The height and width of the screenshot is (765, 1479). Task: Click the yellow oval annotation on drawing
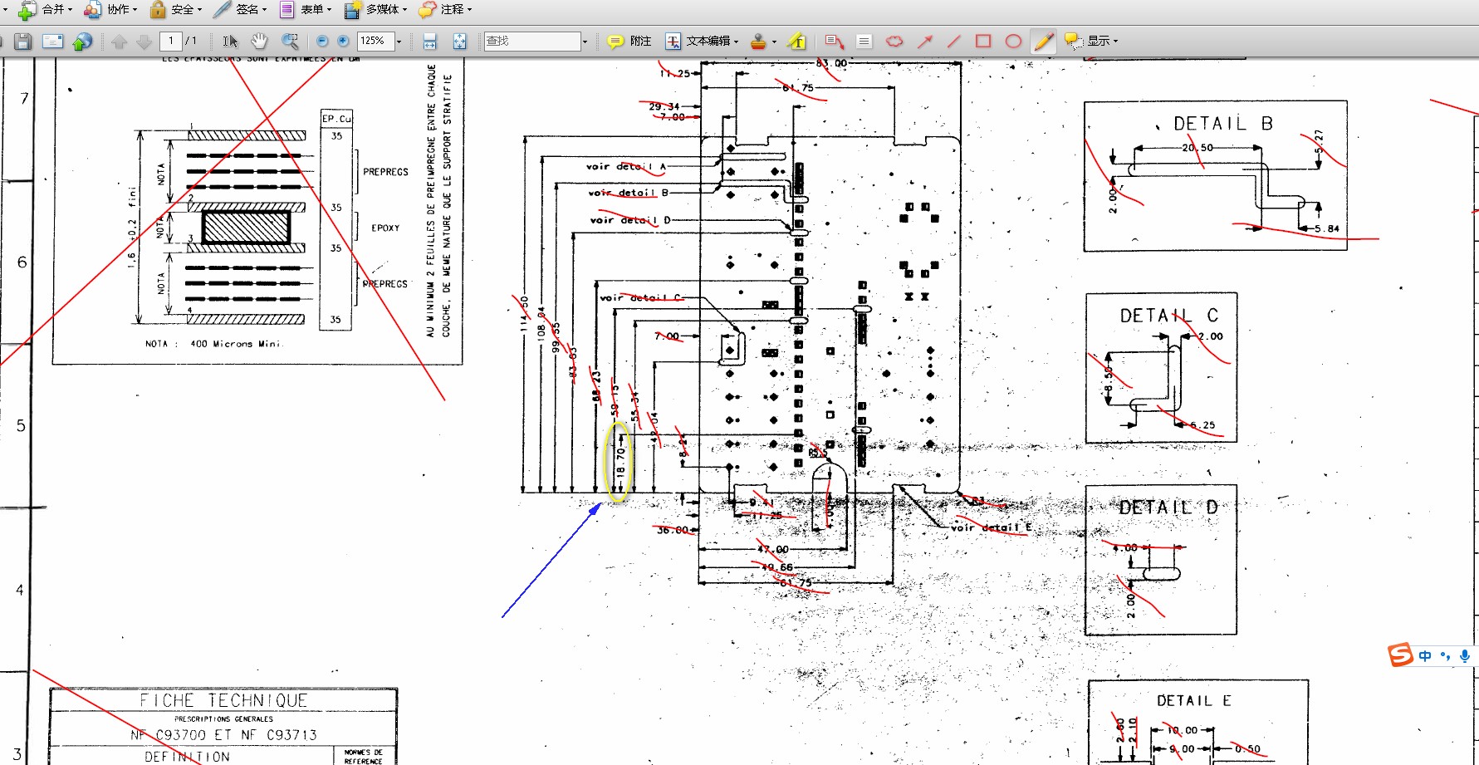point(618,462)
